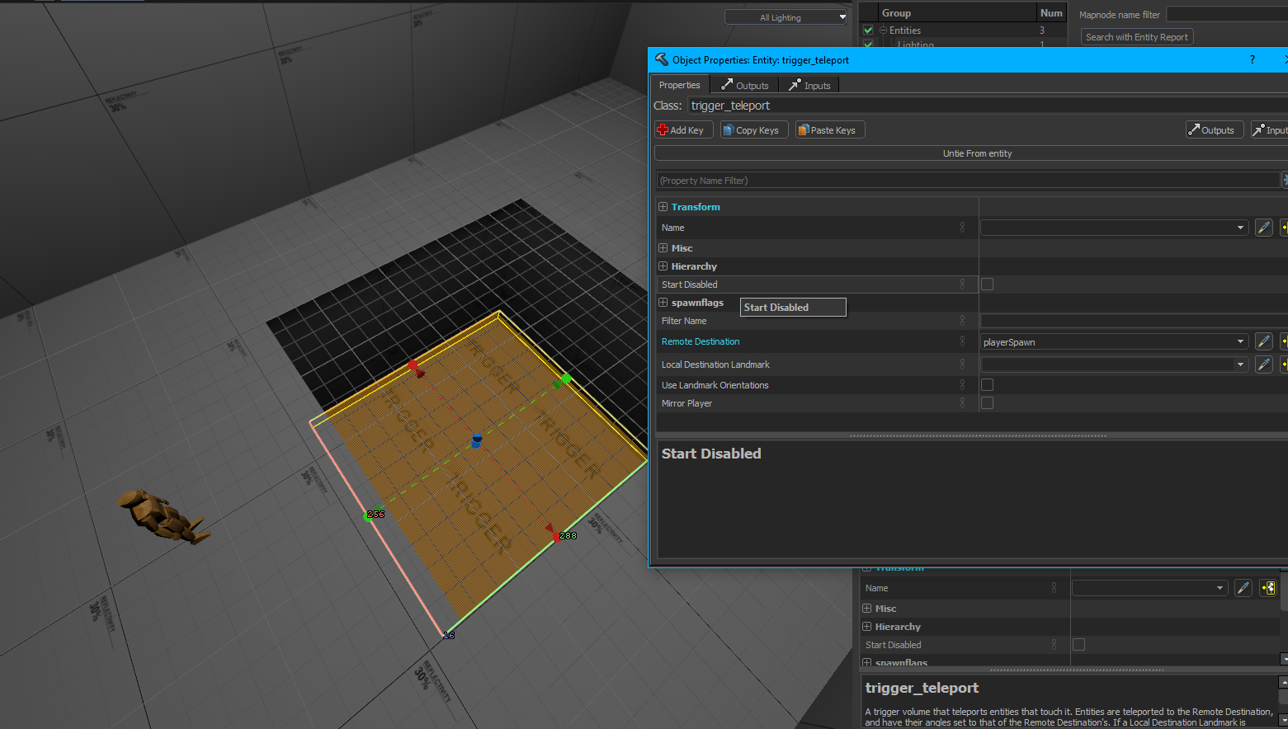This screenshot has width=1288, height=729.
Task: Pick entity with eyedropper beside Remote Destination
Action: coord(1264,341)
